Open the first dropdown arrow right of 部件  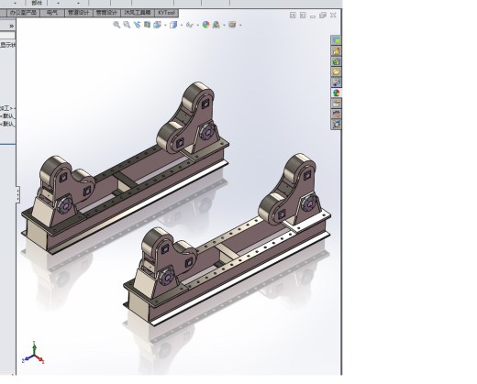[59, 3]
